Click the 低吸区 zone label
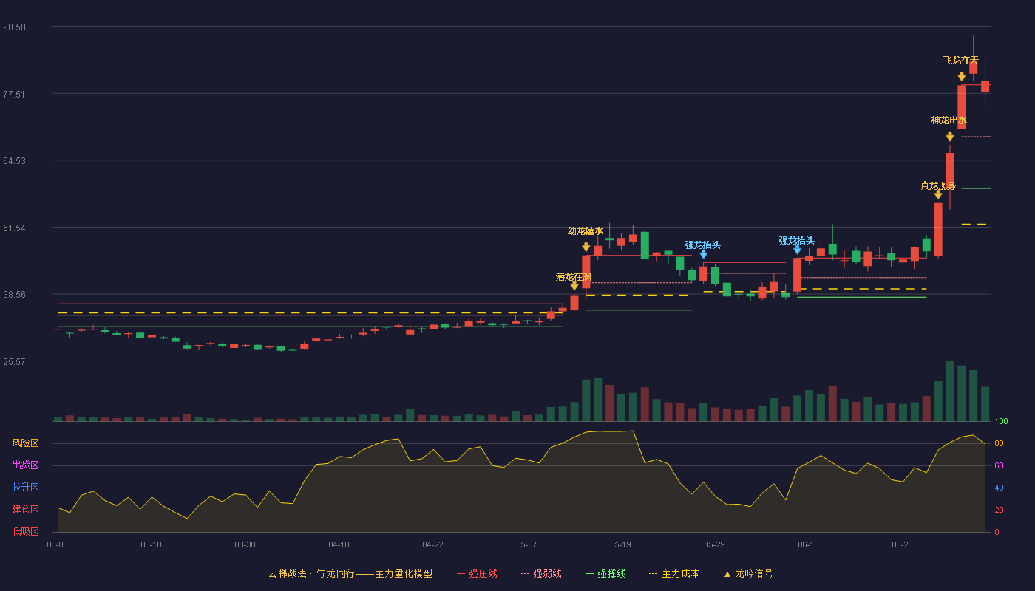The width and height of the screenshot is (1035, 591). 25,532
